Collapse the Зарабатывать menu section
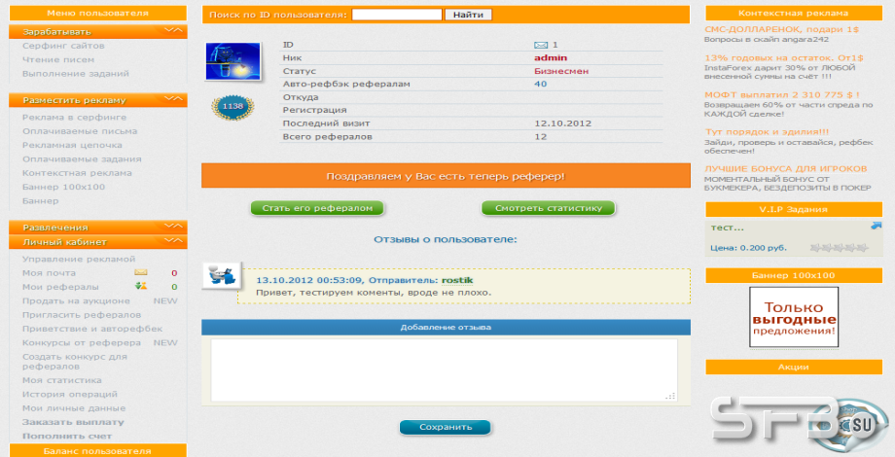The image size is (895, 457). coord(173,31)
